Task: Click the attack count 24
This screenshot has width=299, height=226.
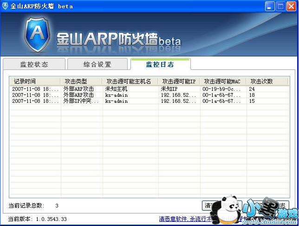Action: tap(252, 89)
